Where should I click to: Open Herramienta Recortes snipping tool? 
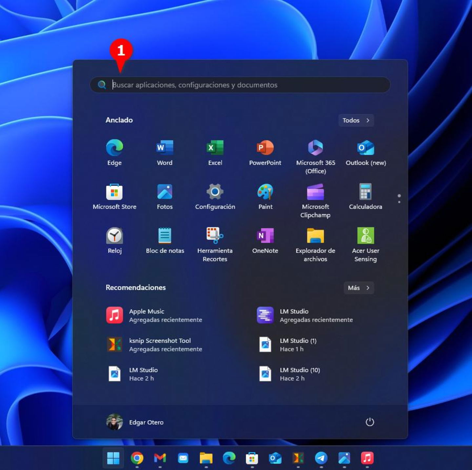click(x=215, y=244)
